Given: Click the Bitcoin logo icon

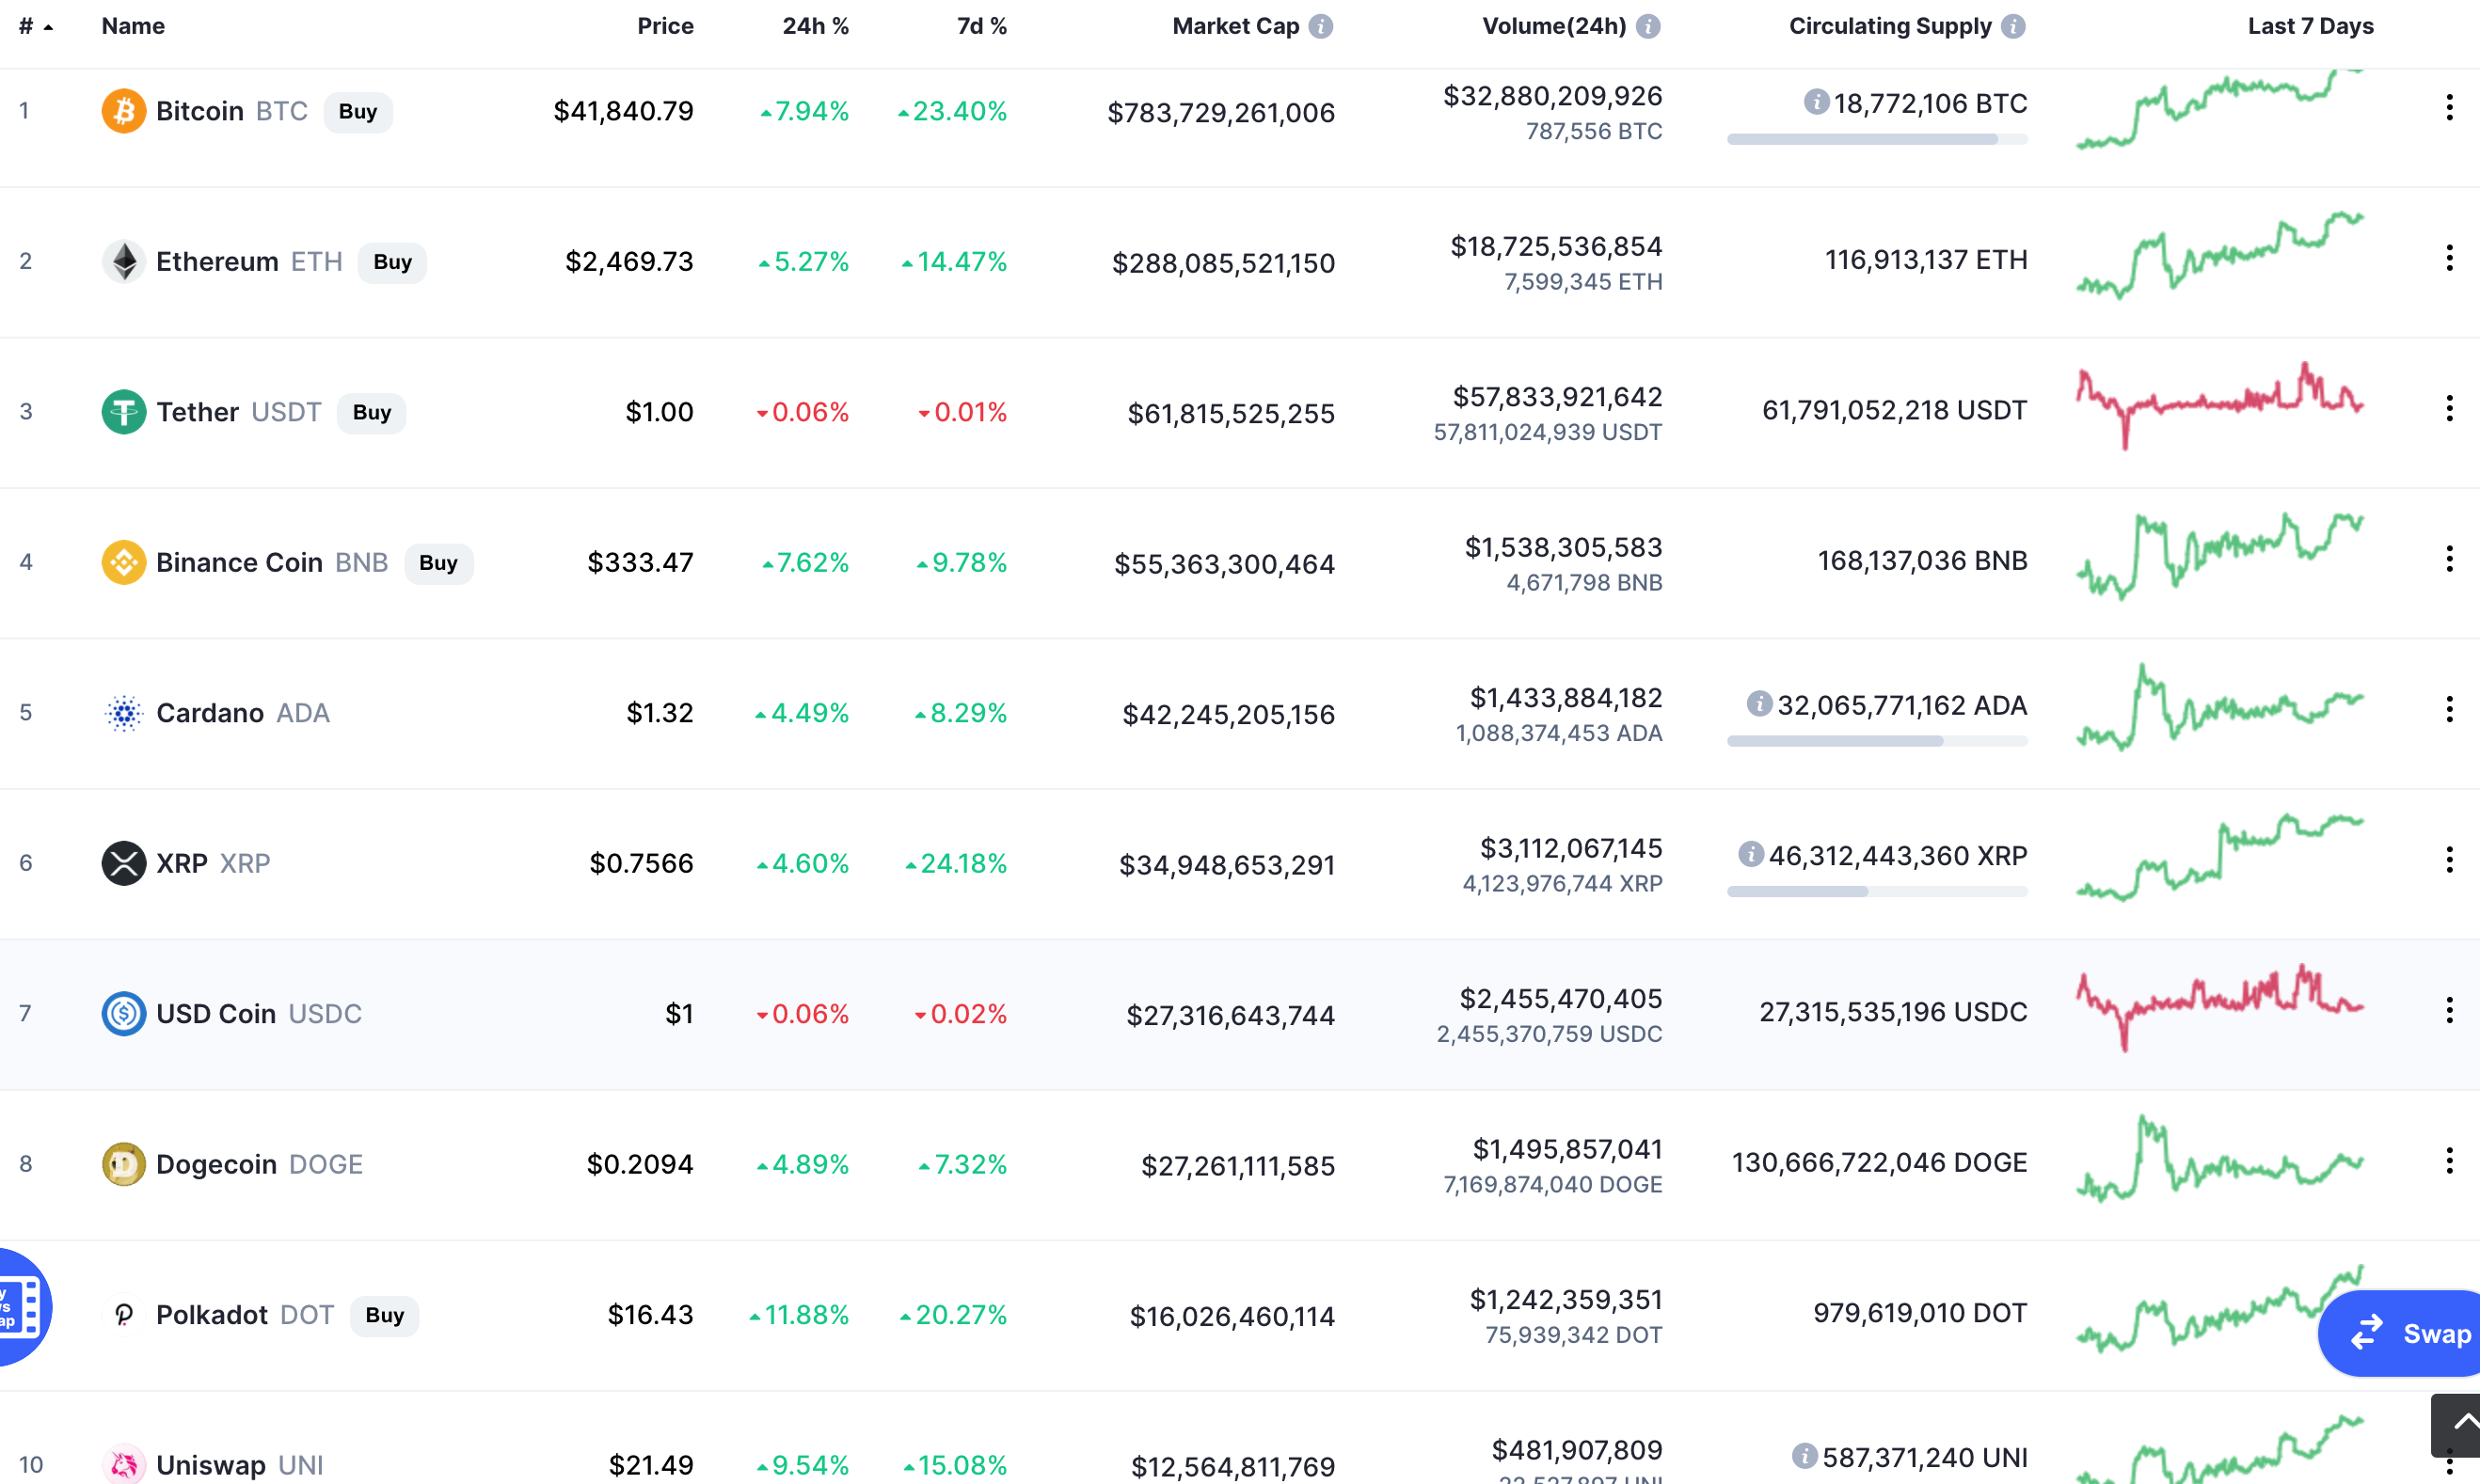Looking at the screenshot, I should [x=123, y=111].
